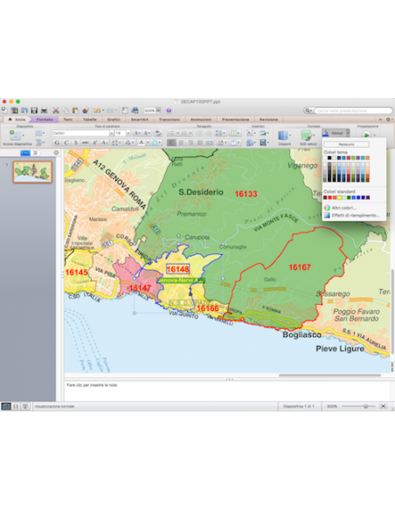The image size is (395, 510).
Task: Select red theme color swatch
Action: coord(349,158)
